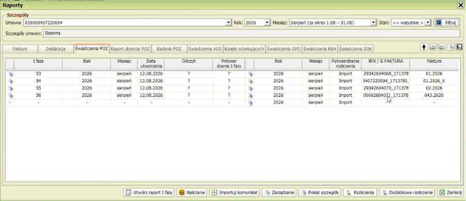Click the settlement icon in the row with invoice 02.2026
This screenshot has width=466, height=201.
[x=250, y=89]
